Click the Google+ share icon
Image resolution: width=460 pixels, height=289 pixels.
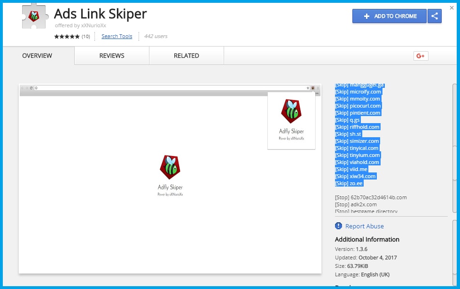(x=421, y=56)
